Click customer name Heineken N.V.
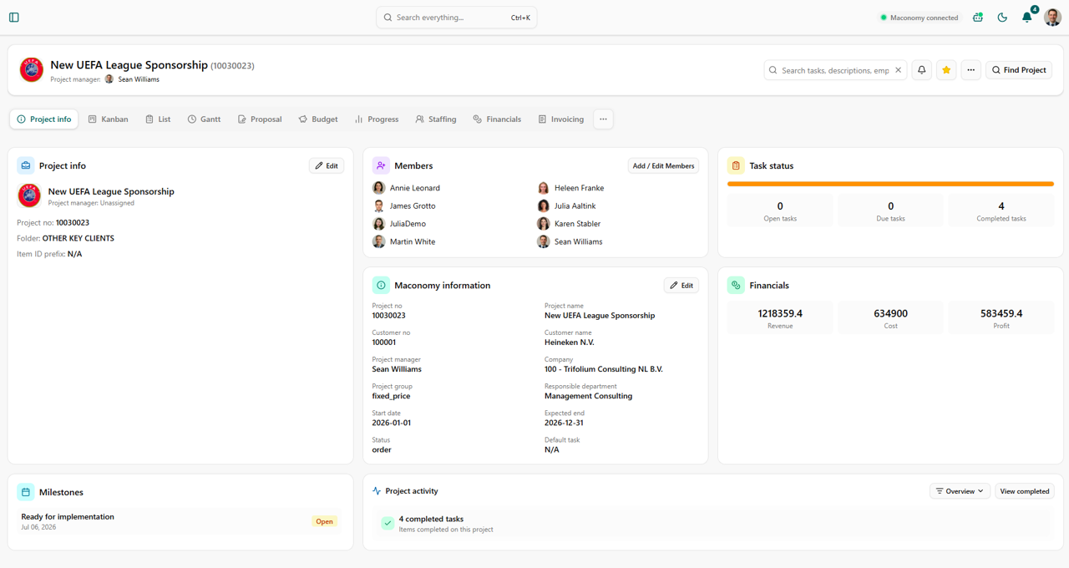 (570, 342)
